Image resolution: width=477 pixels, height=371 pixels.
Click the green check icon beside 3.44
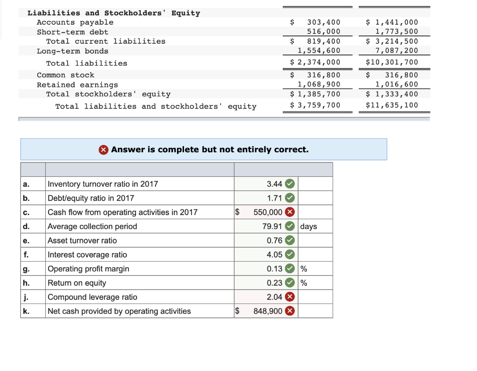tap(290, 184)
